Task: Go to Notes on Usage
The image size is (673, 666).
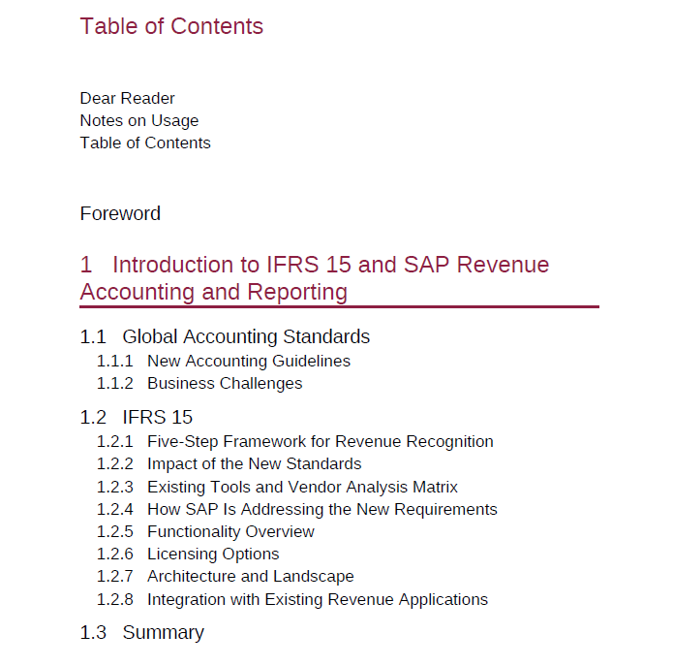Action: click(x=139, y=121)
